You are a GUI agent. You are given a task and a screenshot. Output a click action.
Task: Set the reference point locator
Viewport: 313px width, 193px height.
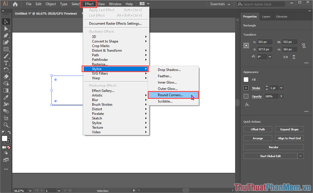pyautogui.click(x=246, y=45)
